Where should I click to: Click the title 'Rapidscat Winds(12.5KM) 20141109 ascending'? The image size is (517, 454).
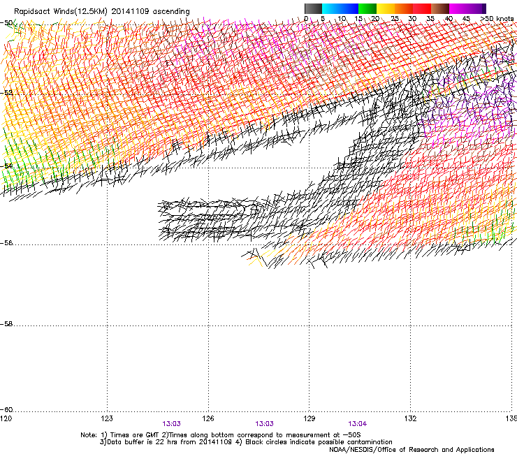[102, 12]
